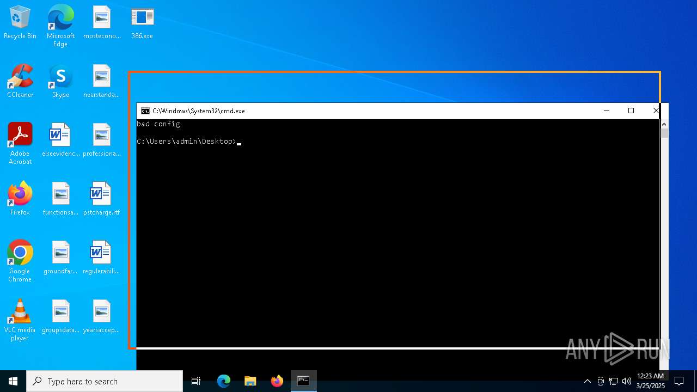Open Google Chrome desktop shortcut
The width and height of the screenshot is (697, 392).
(20, 261)
